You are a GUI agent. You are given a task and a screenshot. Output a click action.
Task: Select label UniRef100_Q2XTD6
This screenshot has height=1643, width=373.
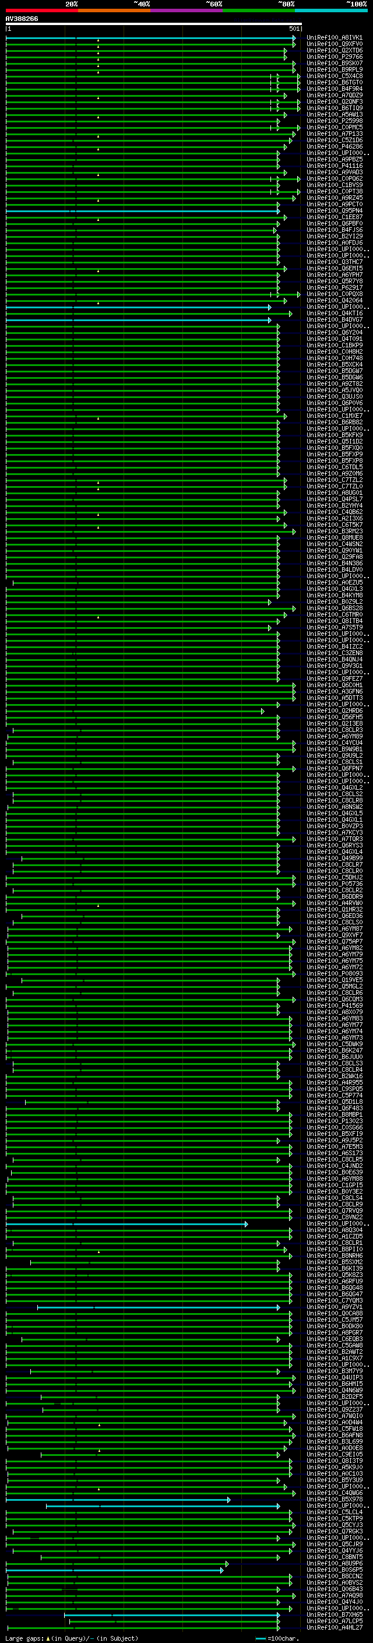334,50
